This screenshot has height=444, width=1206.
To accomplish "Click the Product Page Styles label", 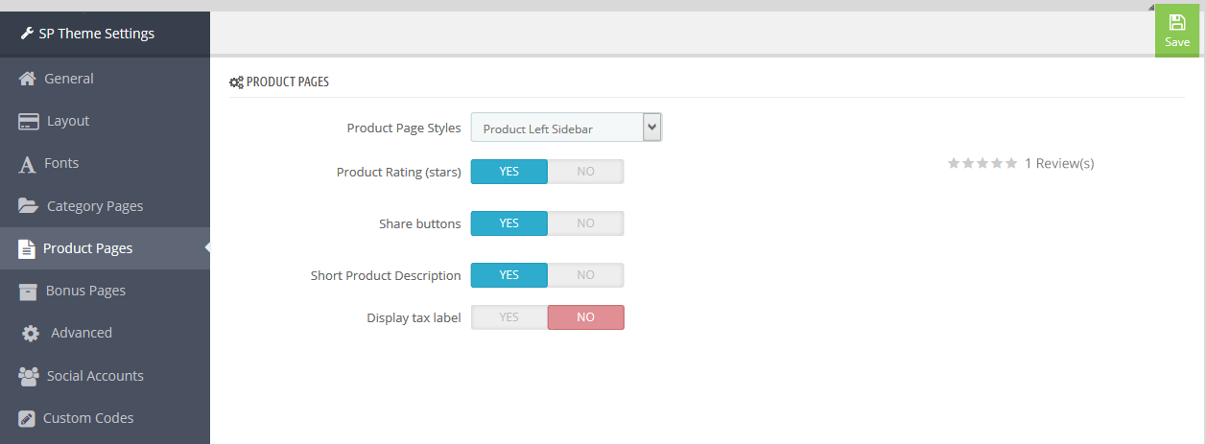I will pos(404,129).
